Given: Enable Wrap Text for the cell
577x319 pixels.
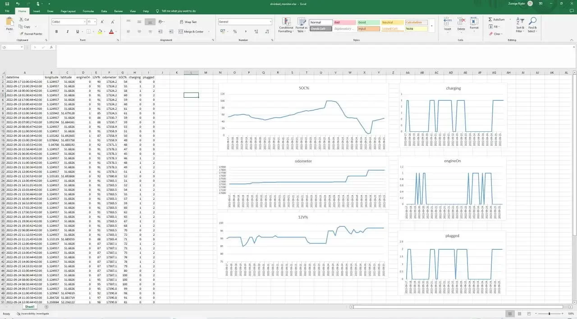Looking at the screenshot, I should [188, 22].
